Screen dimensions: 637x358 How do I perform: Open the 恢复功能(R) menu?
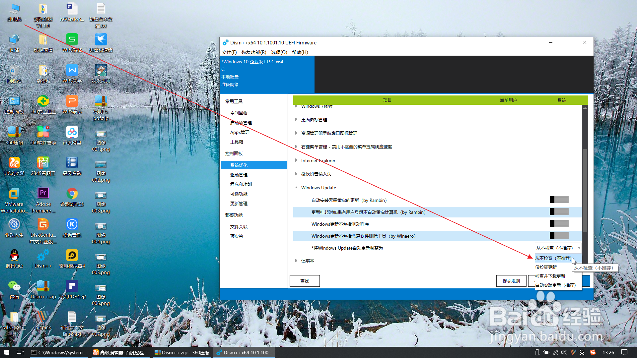click(253, 52)
